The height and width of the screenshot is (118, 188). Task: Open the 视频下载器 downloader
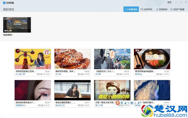(177, 9)
